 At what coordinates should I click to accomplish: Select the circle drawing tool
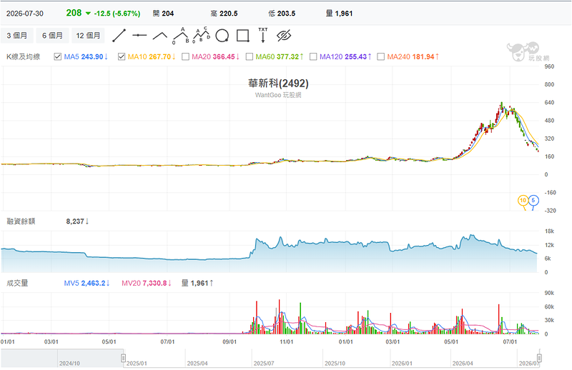click(222, 36)
